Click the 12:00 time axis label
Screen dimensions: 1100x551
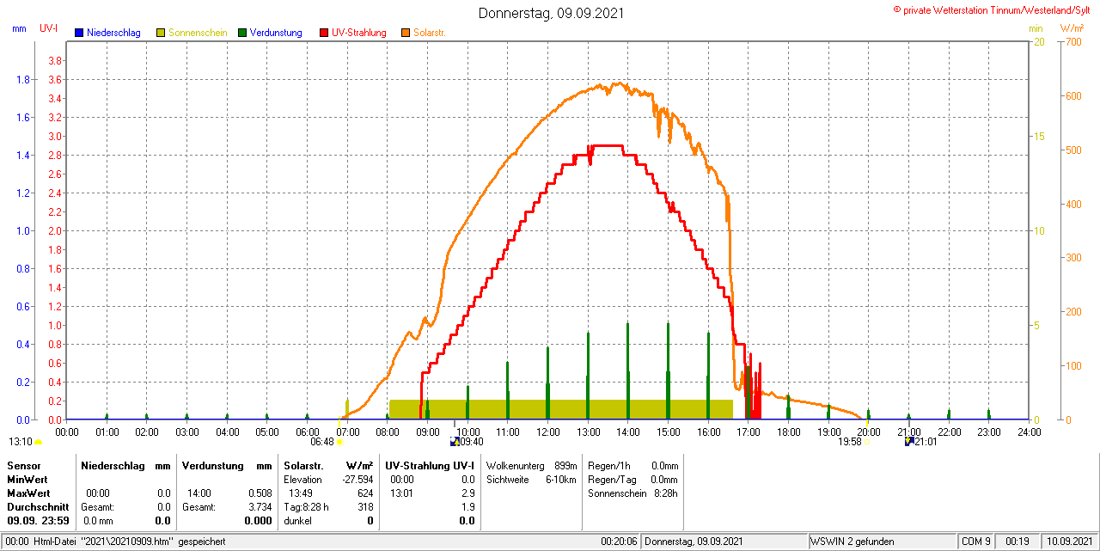click(x=547, y=432)
